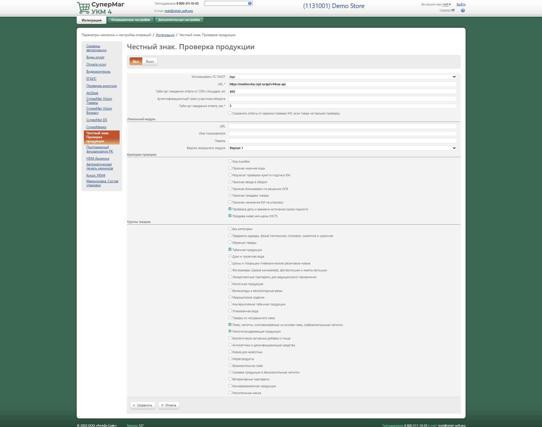Click Выйти to log out
Viewport: 542px width, 427px height.
(x=461, y=5)
